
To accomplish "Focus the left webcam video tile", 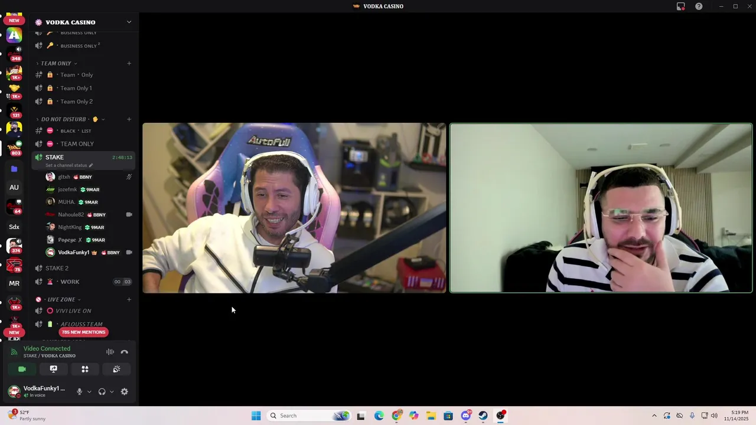I will coord(294,208).
